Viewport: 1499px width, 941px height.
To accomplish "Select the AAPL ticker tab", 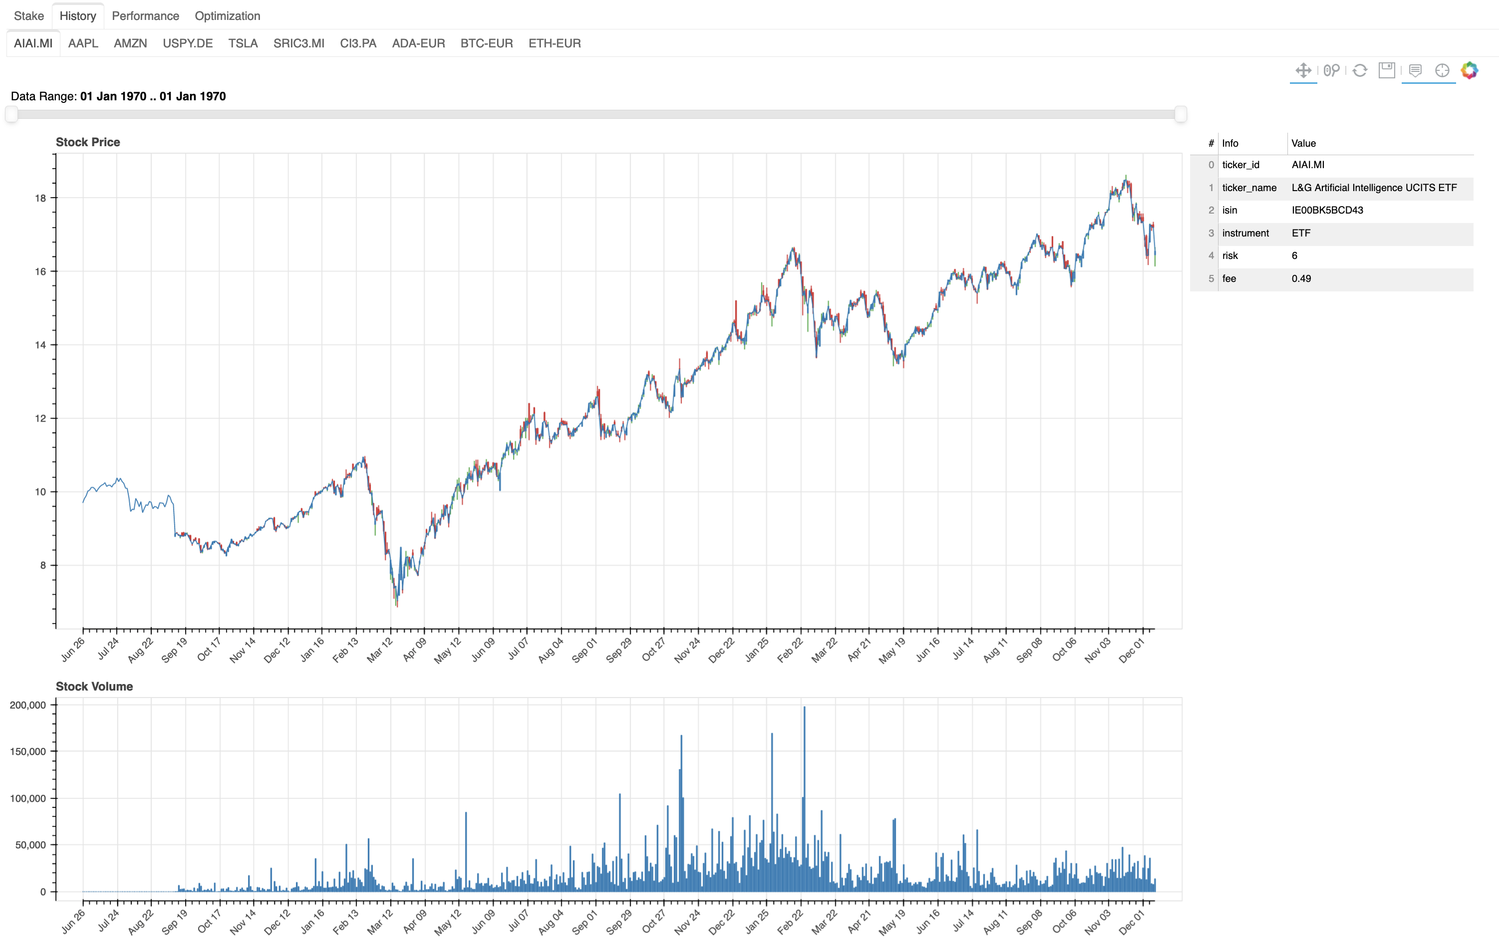I will (x=83, y=43).
